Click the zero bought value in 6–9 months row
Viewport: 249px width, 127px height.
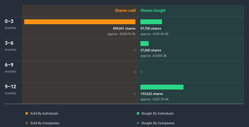(x=141, y=72)
